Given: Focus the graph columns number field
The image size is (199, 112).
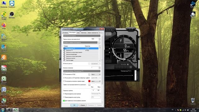Looking at the screenshot, I should point(95,68).
